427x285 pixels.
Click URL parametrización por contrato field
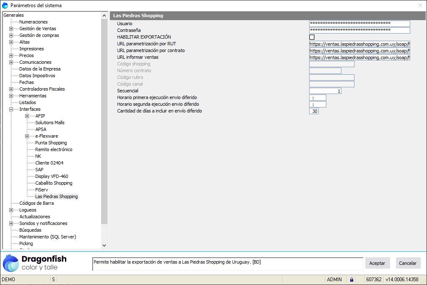[359, 51]
